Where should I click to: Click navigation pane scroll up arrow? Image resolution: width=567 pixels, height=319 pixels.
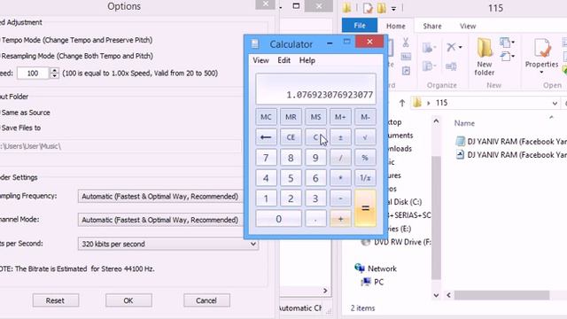[436, 121]
